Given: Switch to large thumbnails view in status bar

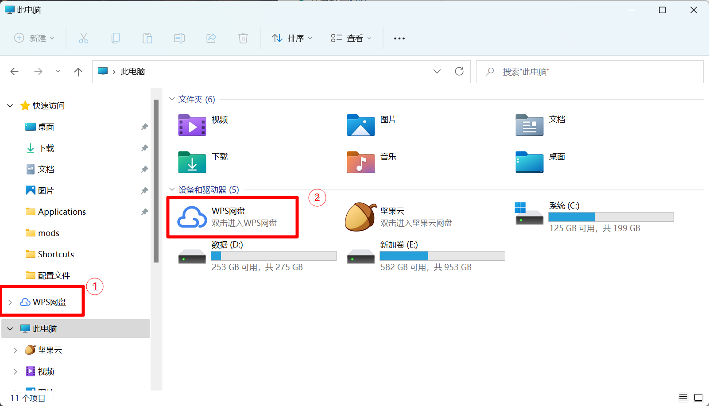Looking at the screenshot, I should [x=698, y=398].
